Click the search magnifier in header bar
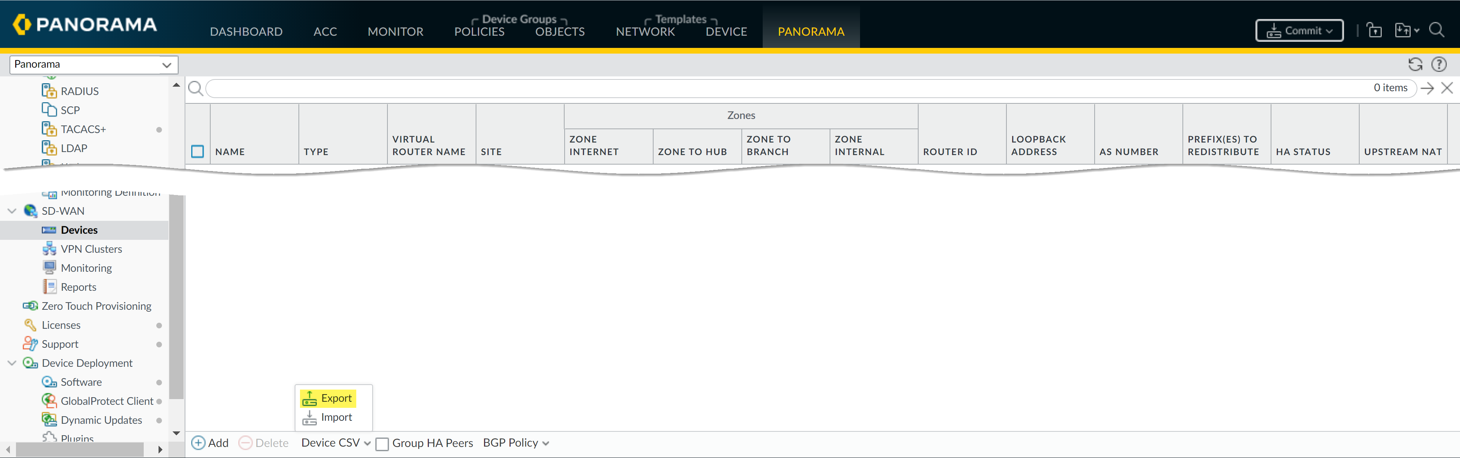 tap(1436, 30)
